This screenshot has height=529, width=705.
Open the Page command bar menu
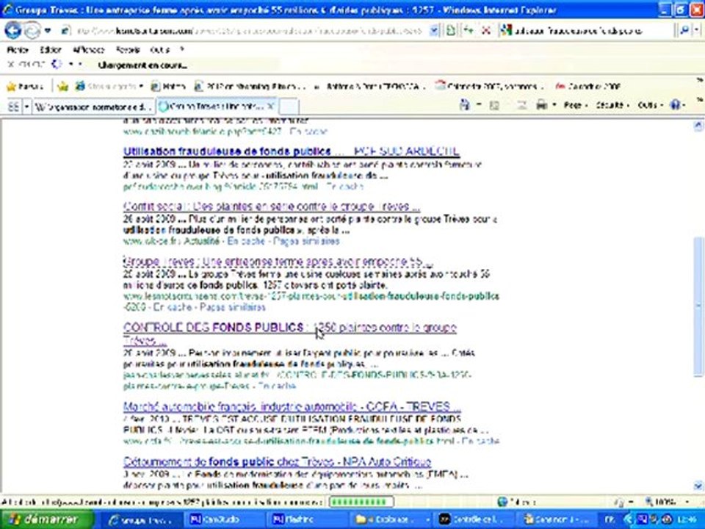tap(576, 105)
